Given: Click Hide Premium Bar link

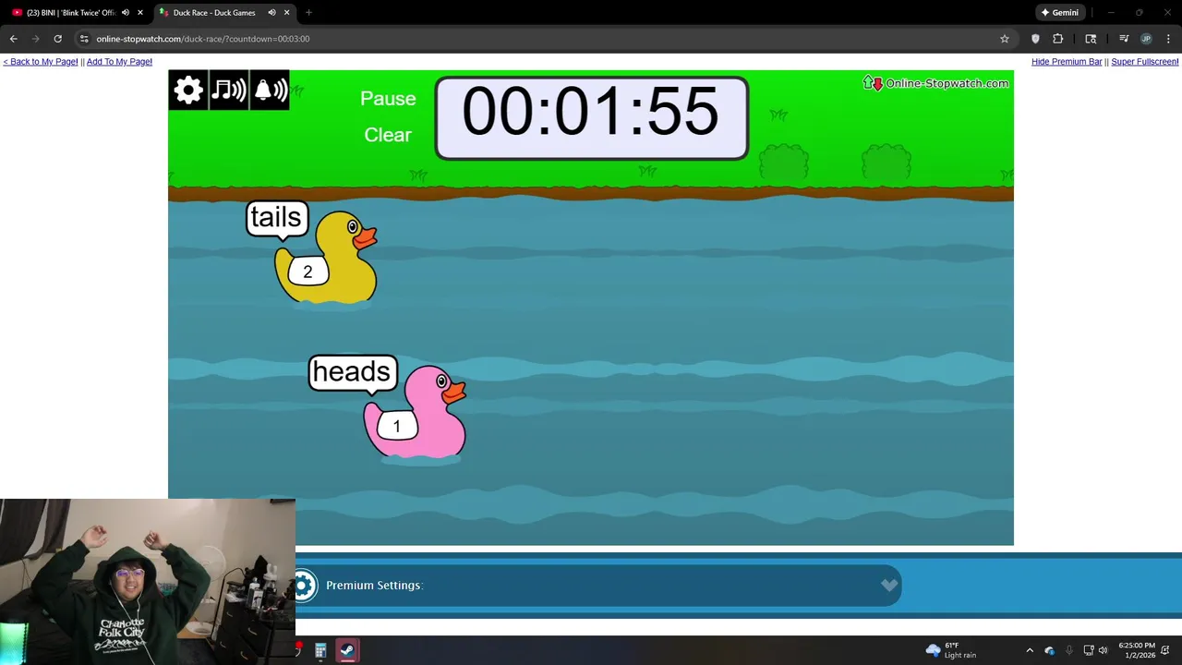Looking at the screenshot, I should (x=1067, y=62).
